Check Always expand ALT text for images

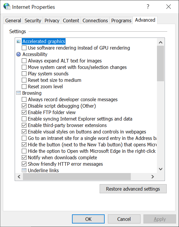pos(24,61)
